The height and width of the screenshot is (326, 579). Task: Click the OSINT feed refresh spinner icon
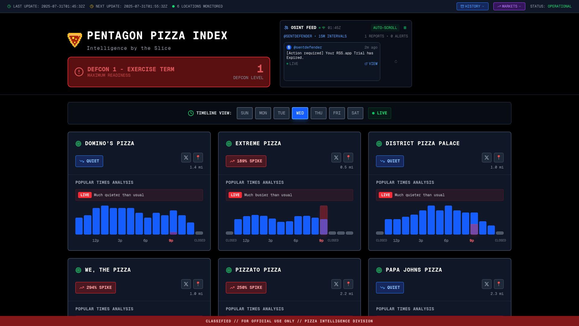[x=396, y=62]
